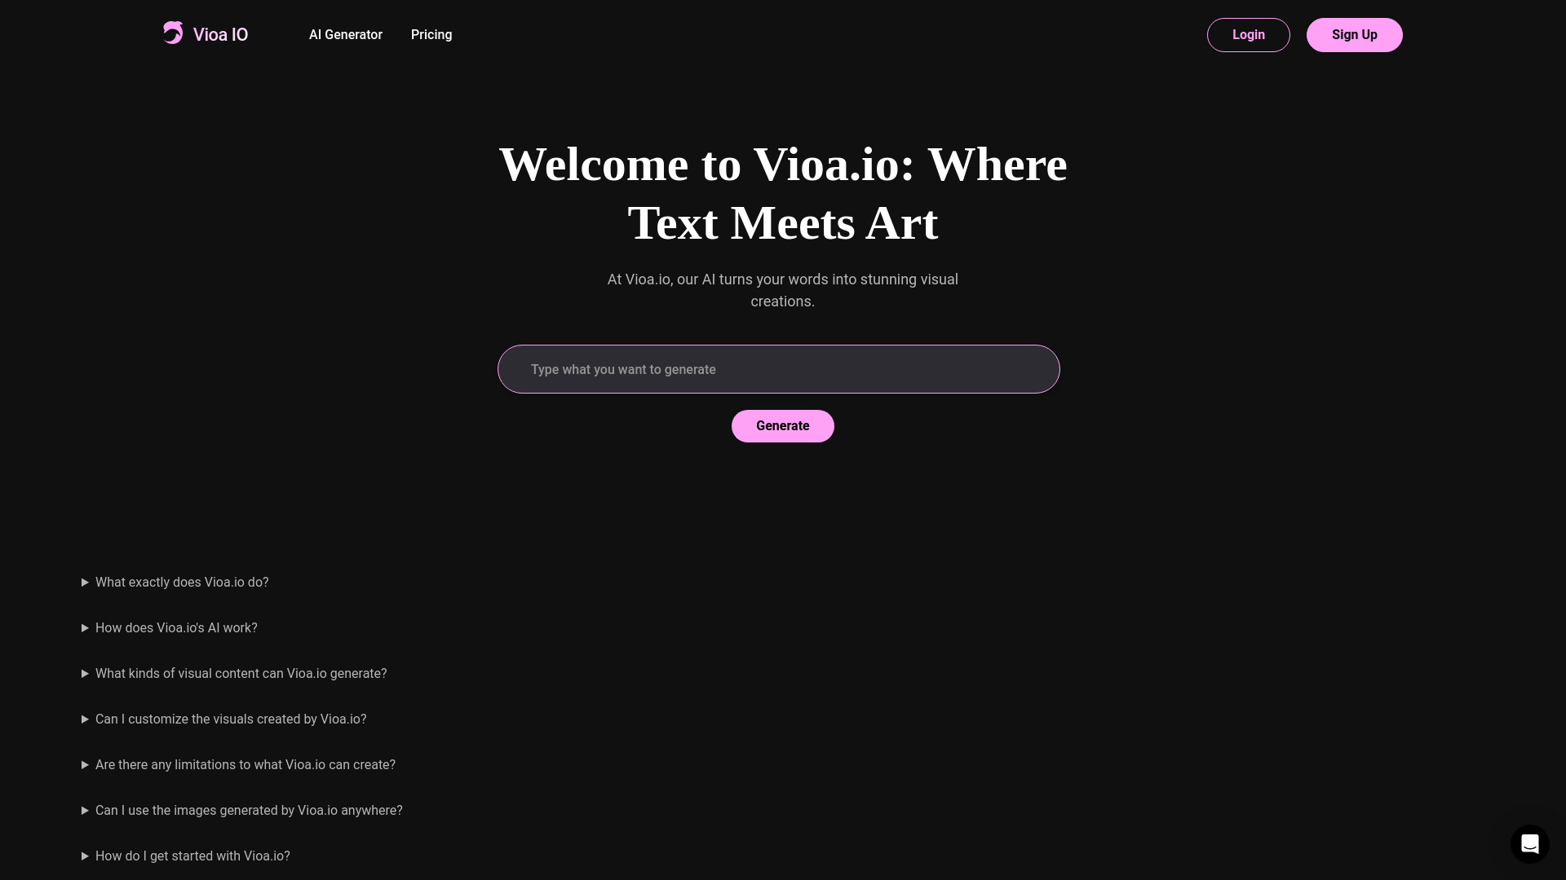This screenshot has height=880, width=1566.
Task: Click the spiral logo icon top left
Action: [x=172, y=33]
